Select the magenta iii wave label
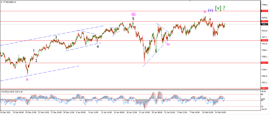The height and width of the screenshot is (115, 269). (x=133, y=14)
